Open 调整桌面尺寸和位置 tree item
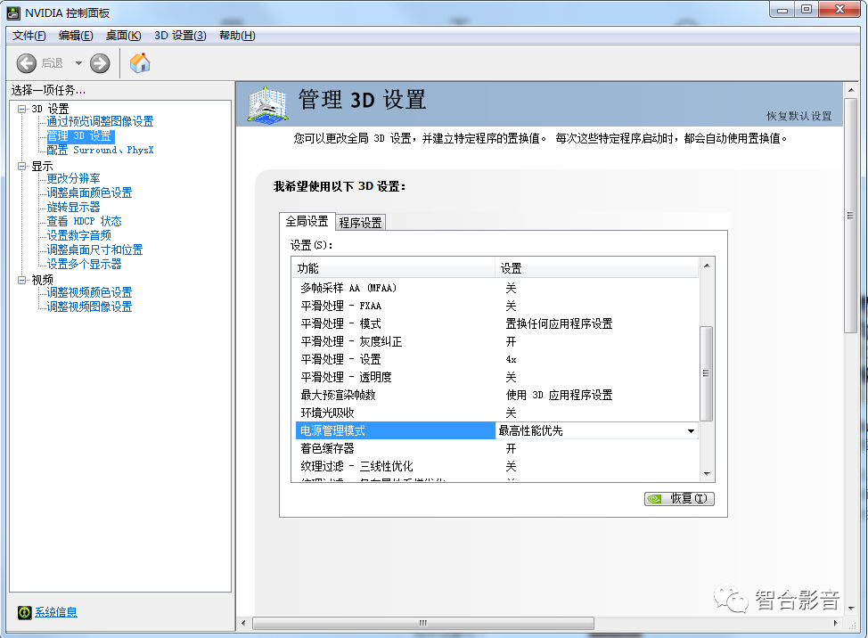 click(x=94, y=249)
